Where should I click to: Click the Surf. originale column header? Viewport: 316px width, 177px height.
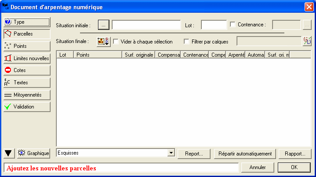point(138,55)
